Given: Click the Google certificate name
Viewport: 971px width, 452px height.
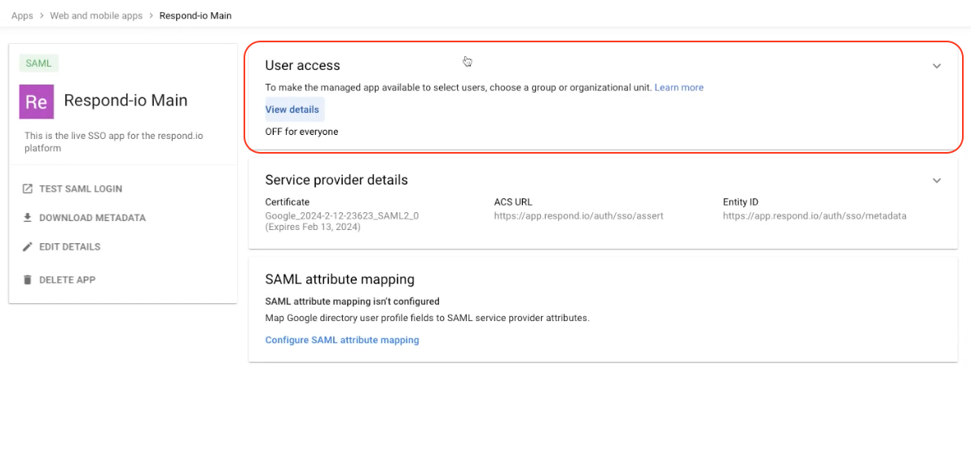Looking at the screenshot, I should point(341,216).
